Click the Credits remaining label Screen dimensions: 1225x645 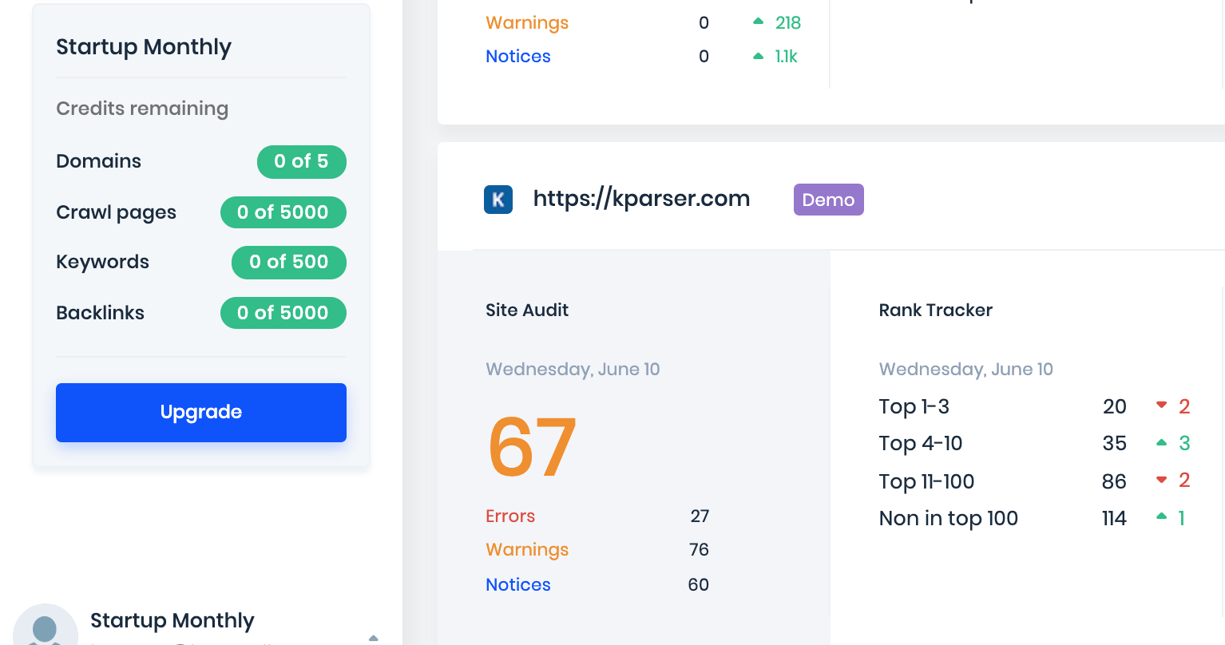[x=142, y=109]
